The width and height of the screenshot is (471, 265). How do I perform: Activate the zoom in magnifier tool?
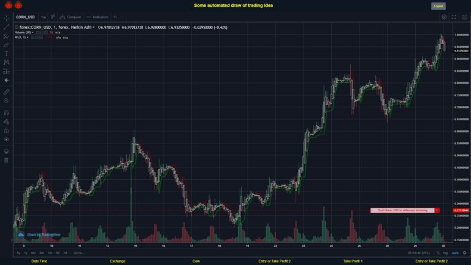(6, 101)
